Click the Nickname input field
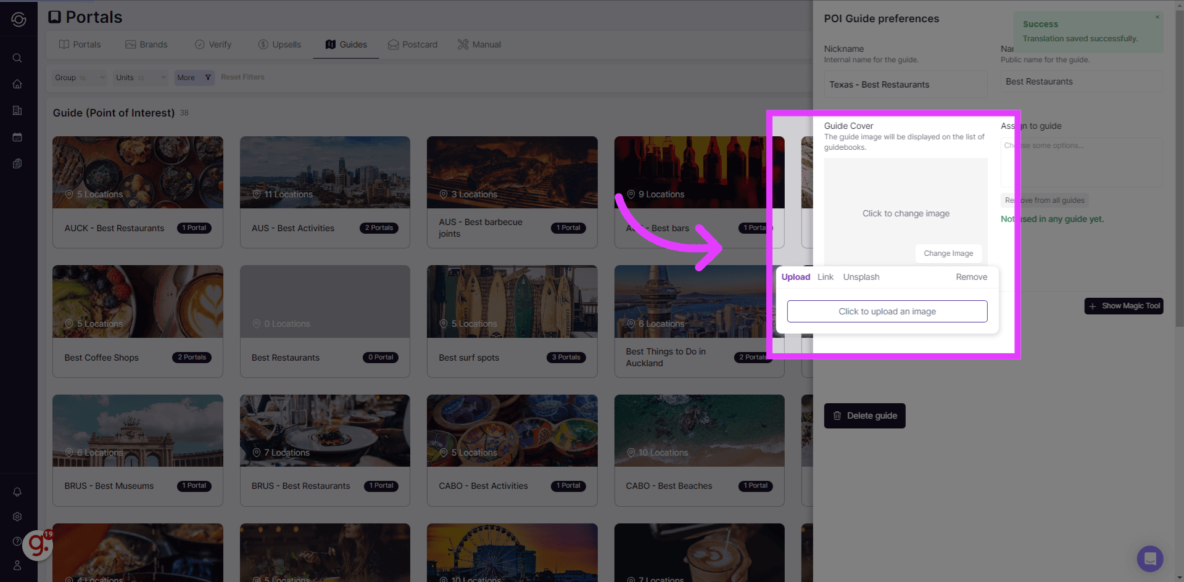Viewport: 1184px width, 582px height. point(905,84)
